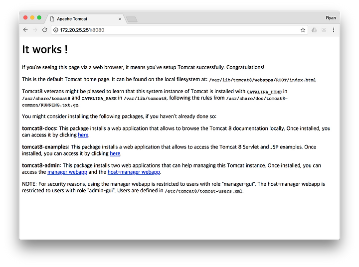Click the CATALINA_BASE text
This screenshot has width=359, height=267.
tap(99, 99)
